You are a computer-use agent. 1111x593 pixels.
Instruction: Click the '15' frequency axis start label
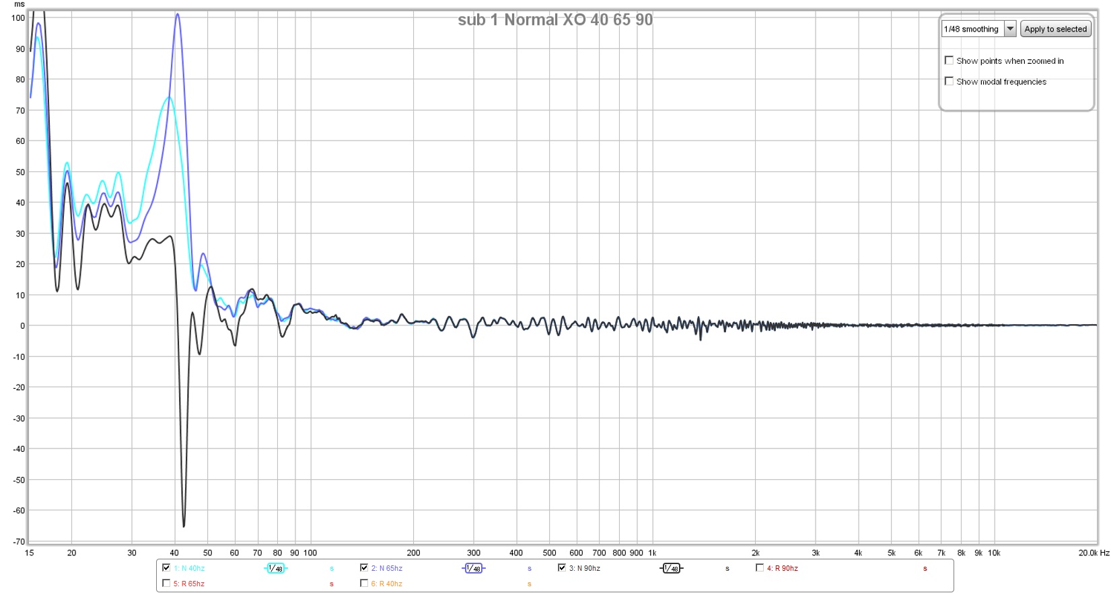(29, 553)
